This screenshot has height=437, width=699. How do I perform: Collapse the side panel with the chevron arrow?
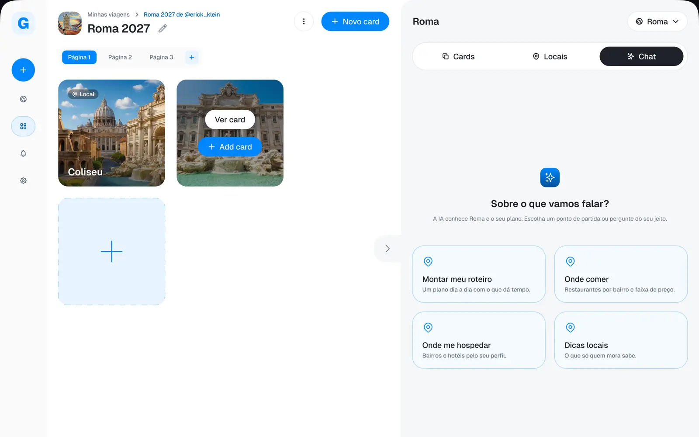pos(388,249)
